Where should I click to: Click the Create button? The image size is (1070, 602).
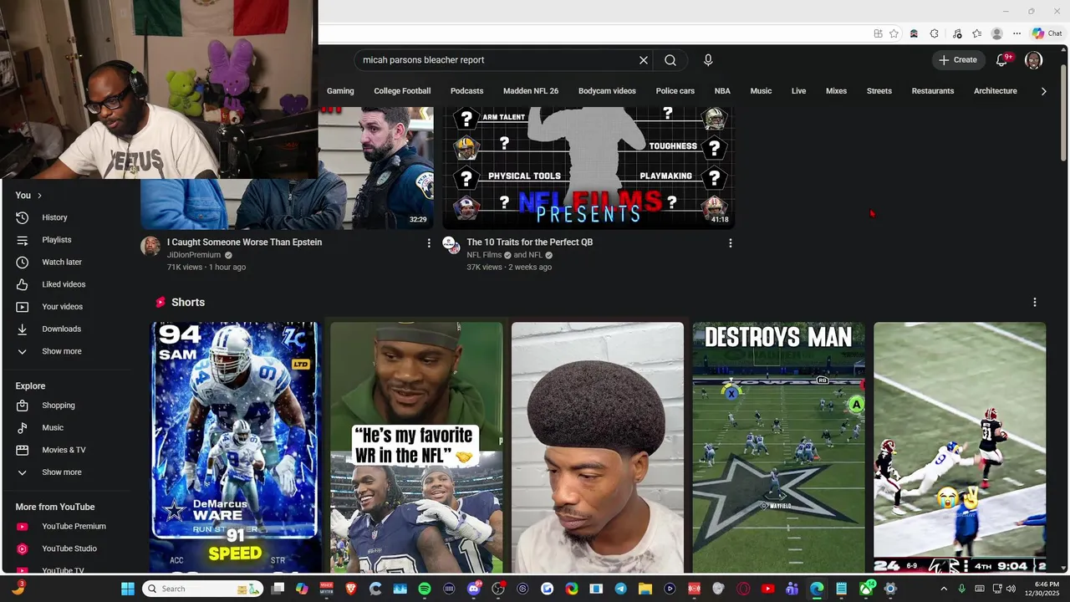[x=958, y=60]
